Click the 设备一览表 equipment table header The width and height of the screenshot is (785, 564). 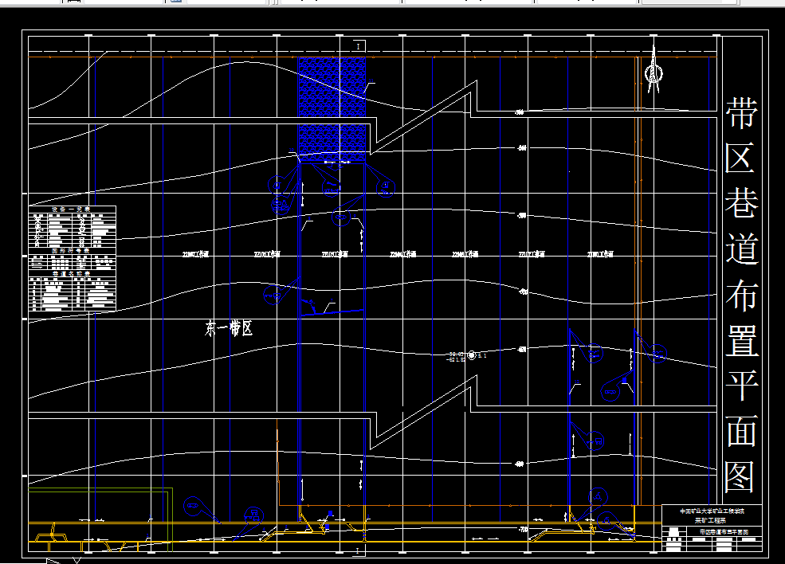click(71, 210)
